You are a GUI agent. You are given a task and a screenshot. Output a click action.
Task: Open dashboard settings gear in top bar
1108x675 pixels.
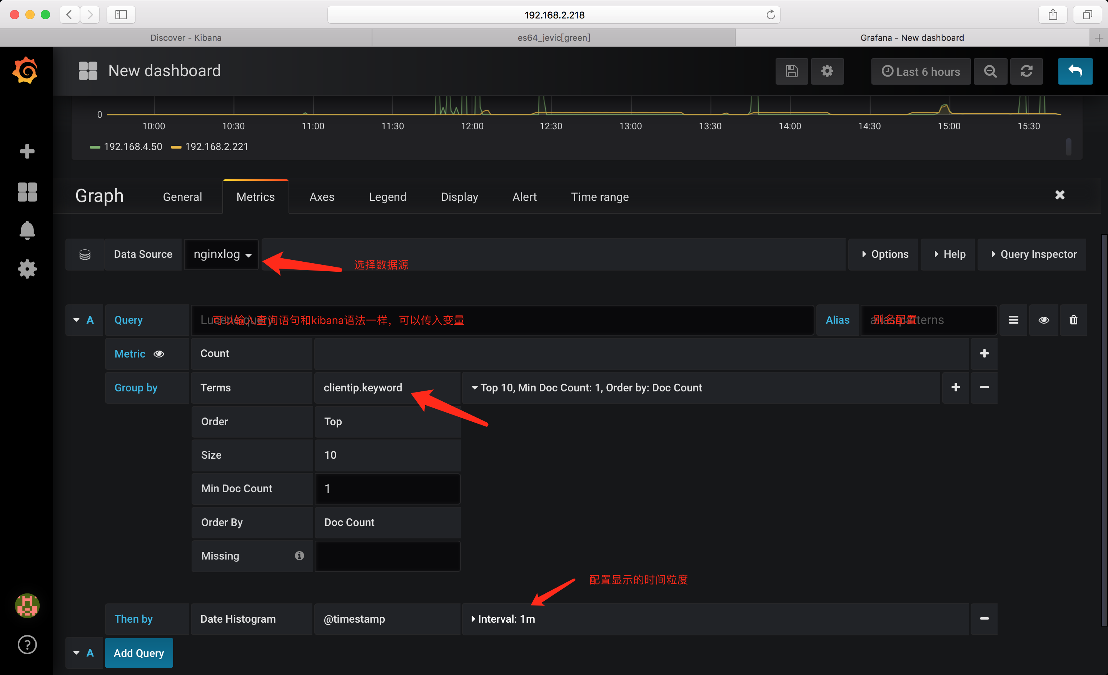(x=827, y=71)
